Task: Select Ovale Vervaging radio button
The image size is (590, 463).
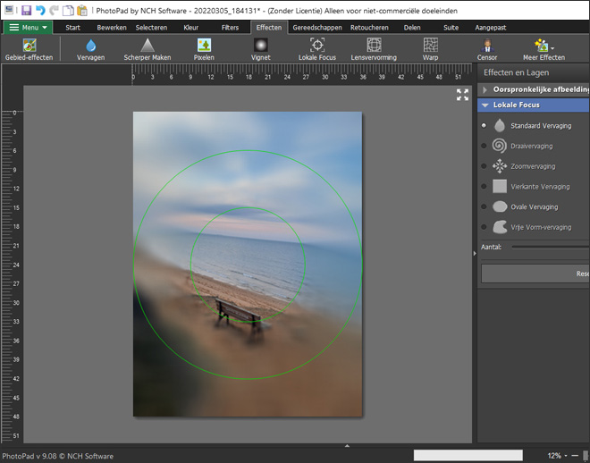Action: click(x=484, y=206)
